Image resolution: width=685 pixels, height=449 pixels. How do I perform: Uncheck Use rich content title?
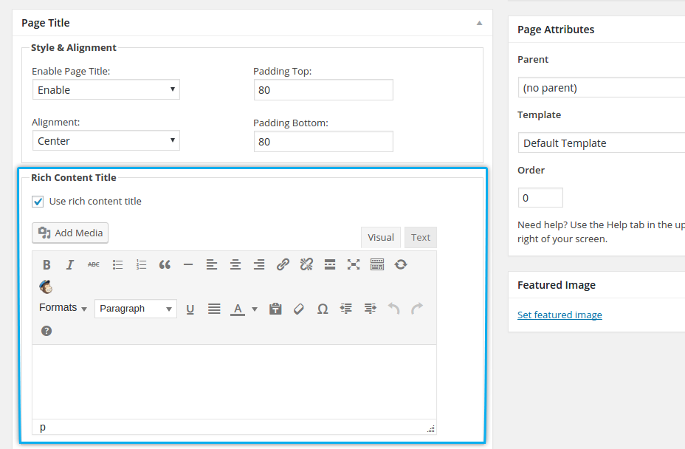pos(38,202)
